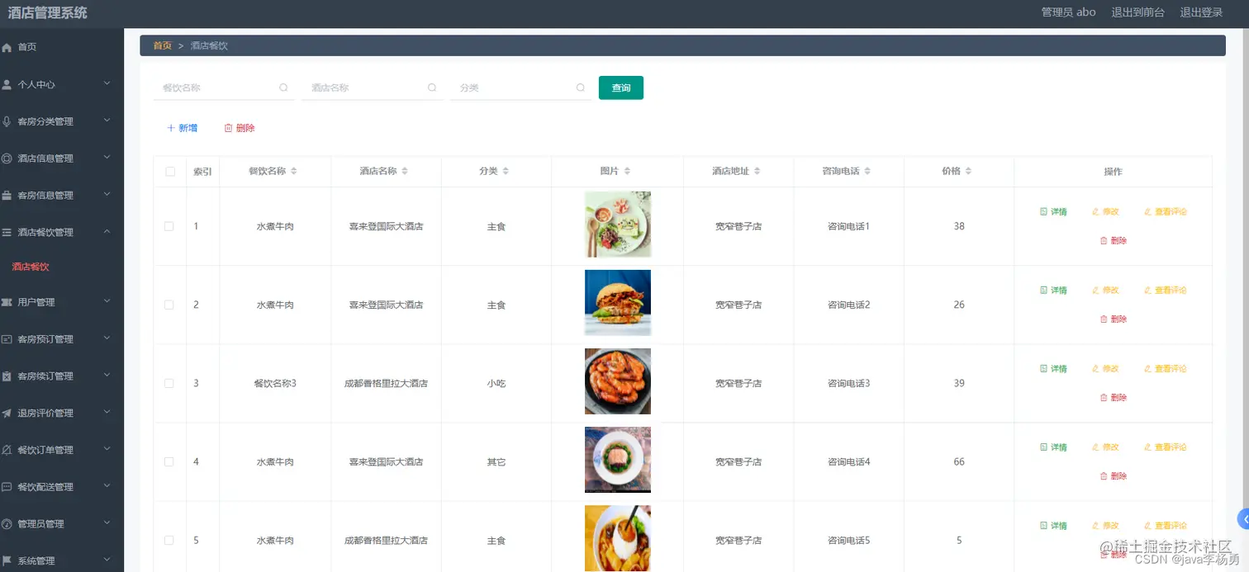Open the 客房续订管理 sidebar menu
The width and height of the screenshot is (1249, 572).
[x=62, y=376]
